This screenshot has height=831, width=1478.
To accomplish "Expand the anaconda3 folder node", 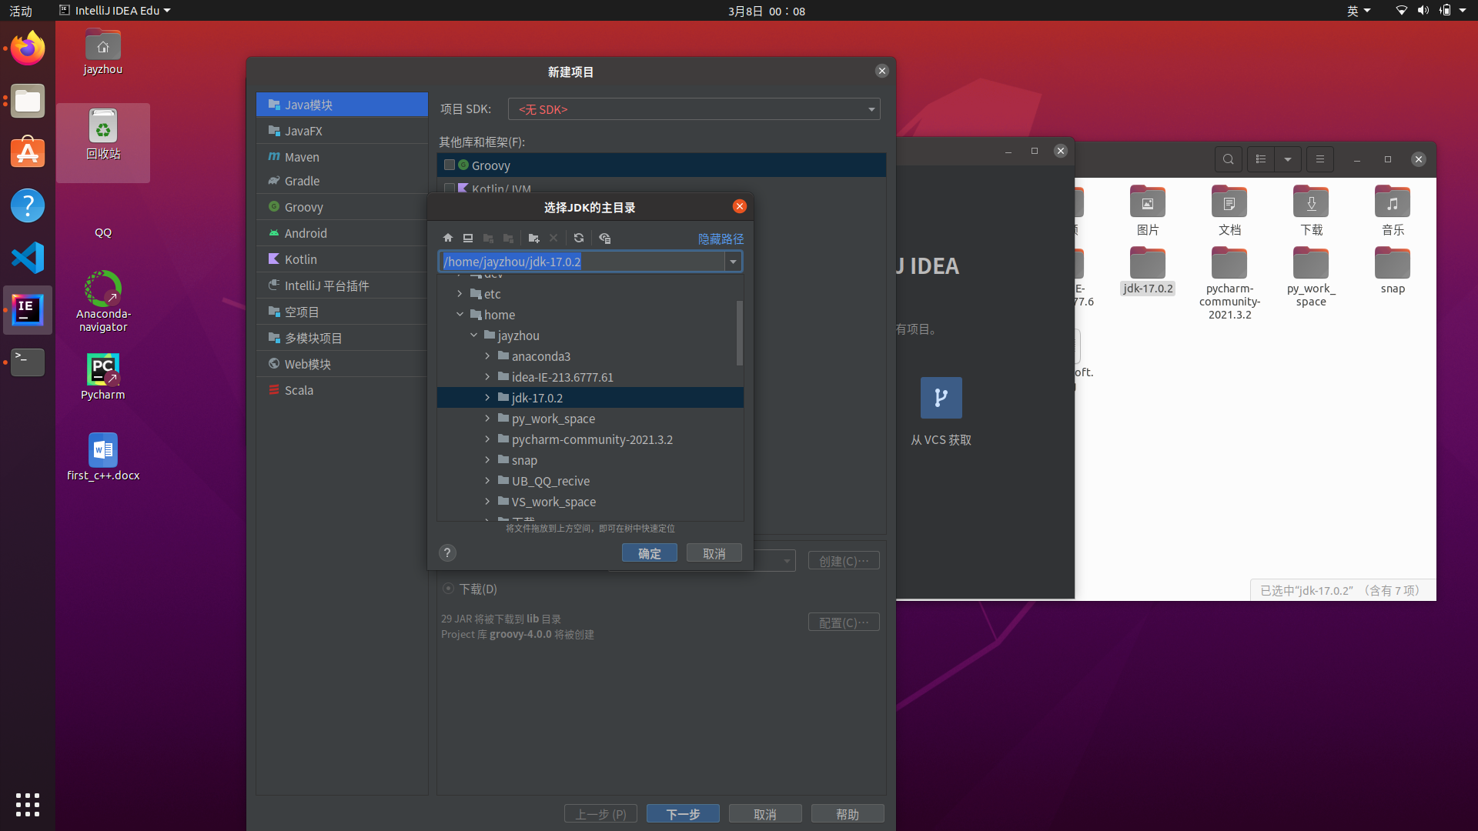I will pyautogui.click(x=487, y=356).
